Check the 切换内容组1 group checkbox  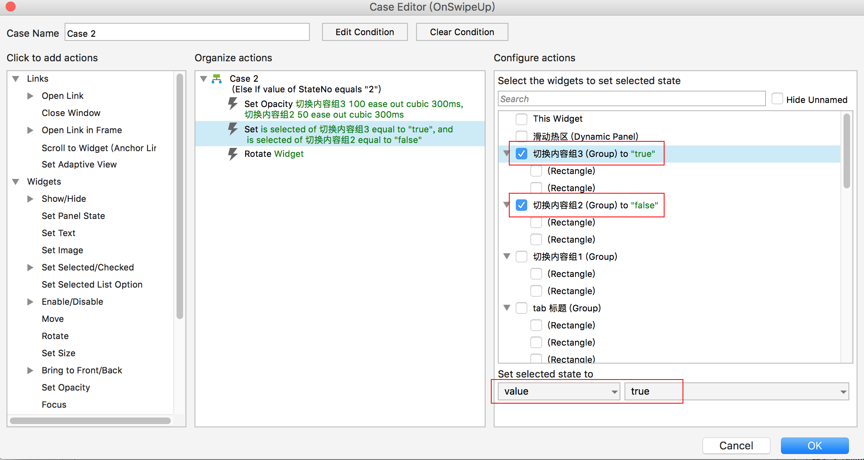[521, 257]
